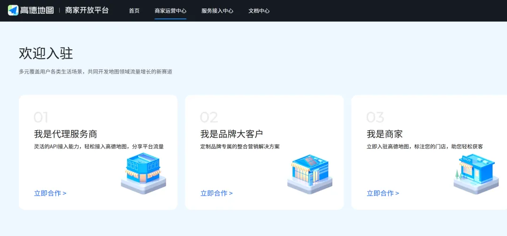Click the 商家开放平台 title text
This screenshot has width=507, height=236.
pos(87,10)
